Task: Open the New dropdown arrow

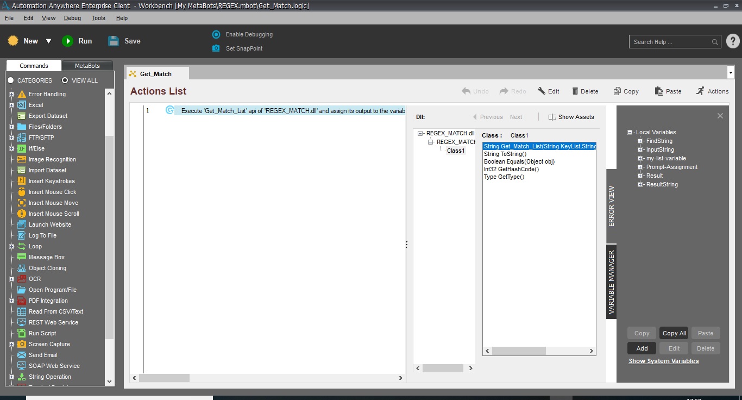Action: click(48, 41)
